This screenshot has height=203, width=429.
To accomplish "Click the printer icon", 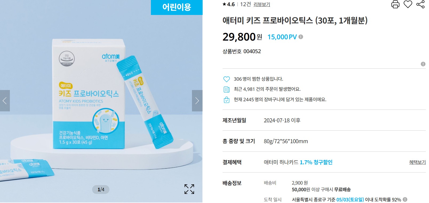I will click(395, 4).
